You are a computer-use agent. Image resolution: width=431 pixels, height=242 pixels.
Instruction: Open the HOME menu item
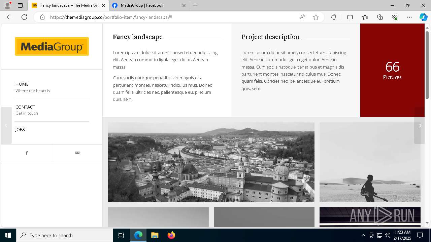pyautogui.click(x=22, y=84)
